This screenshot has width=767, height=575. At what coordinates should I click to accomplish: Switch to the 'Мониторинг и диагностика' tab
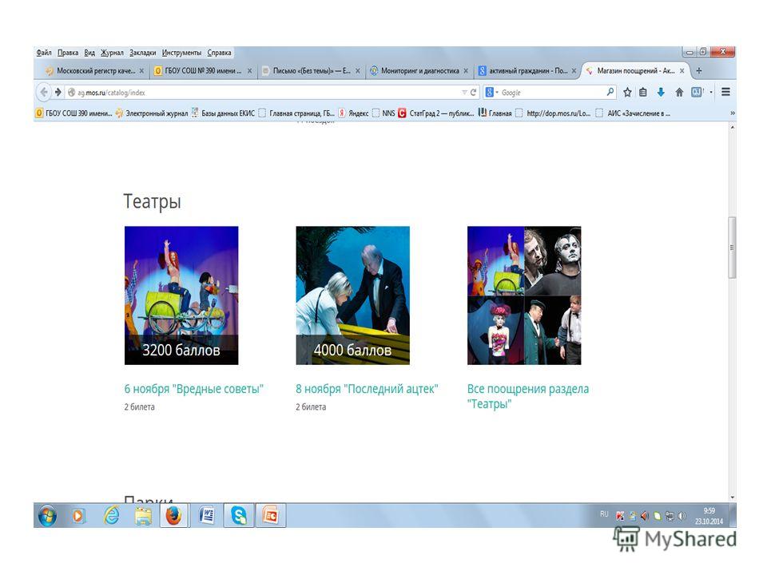pyautogui.click(x=419, y=71)
